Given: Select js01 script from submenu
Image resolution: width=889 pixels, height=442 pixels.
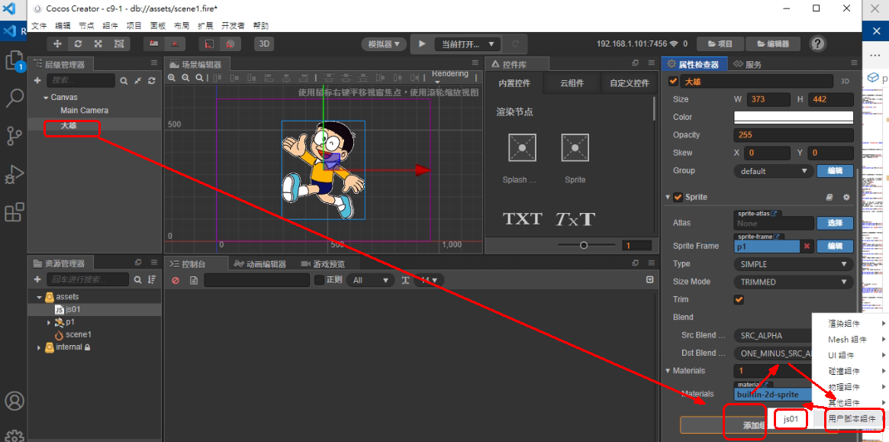Looking at the screenshot, I should click(x=791, y=419).
